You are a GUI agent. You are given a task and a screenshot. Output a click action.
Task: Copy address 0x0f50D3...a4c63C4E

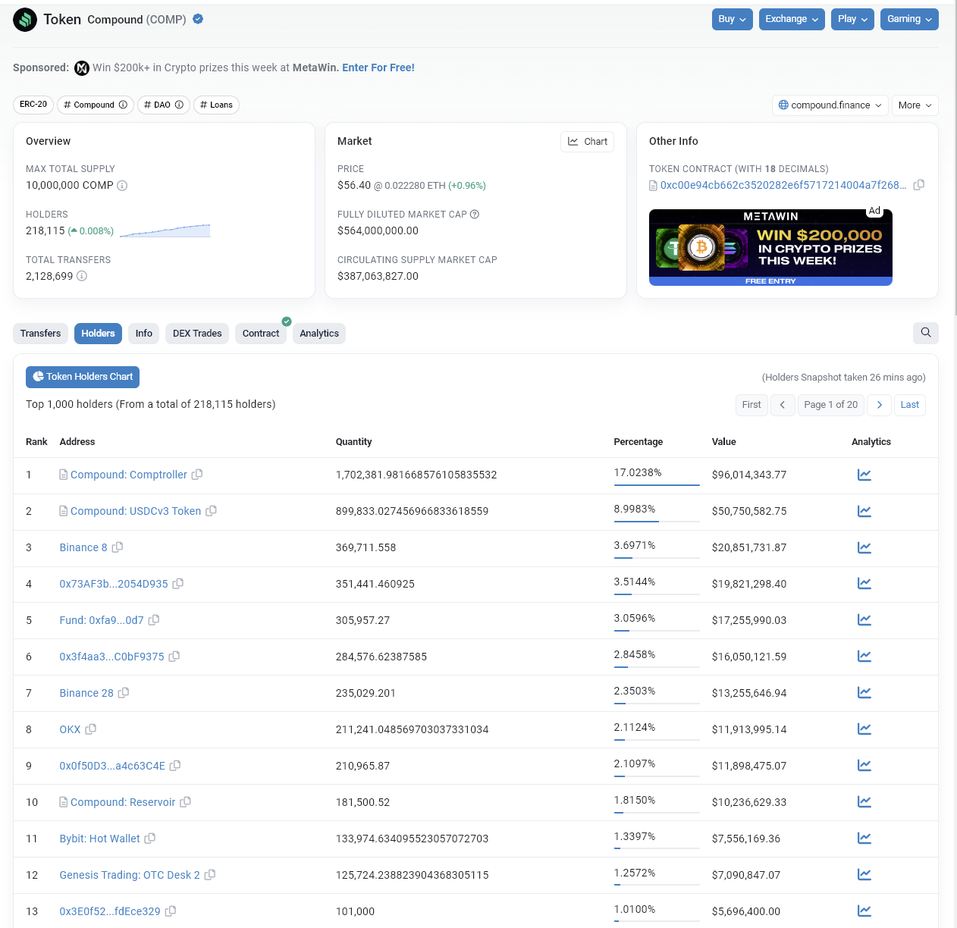pos(175,766)
